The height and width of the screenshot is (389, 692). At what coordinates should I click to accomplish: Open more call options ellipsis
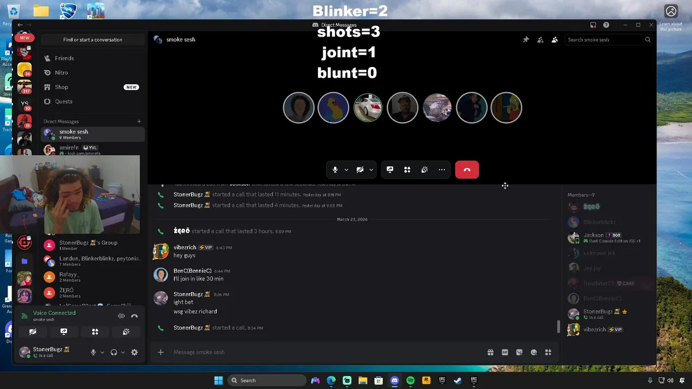tap(442, 170)
